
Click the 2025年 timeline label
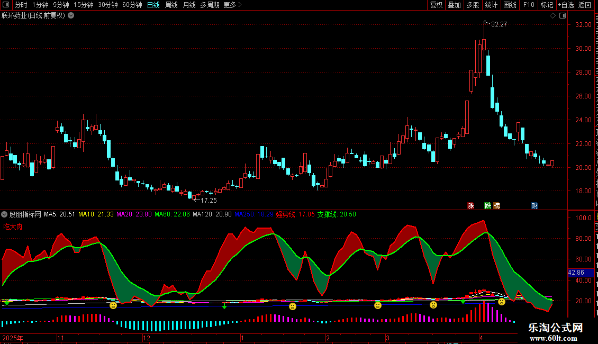(13, 338)
